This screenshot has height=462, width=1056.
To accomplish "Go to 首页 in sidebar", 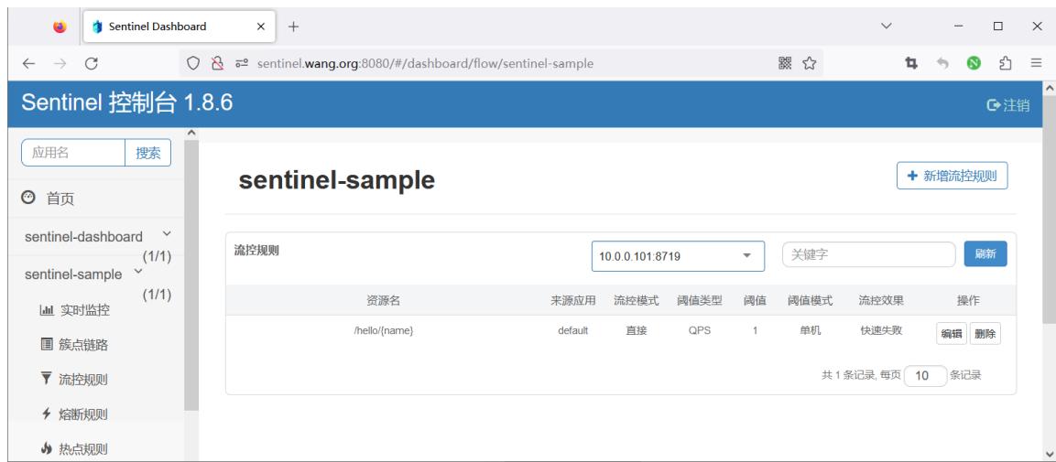I will pyautogui.click(x=60, y=199).
